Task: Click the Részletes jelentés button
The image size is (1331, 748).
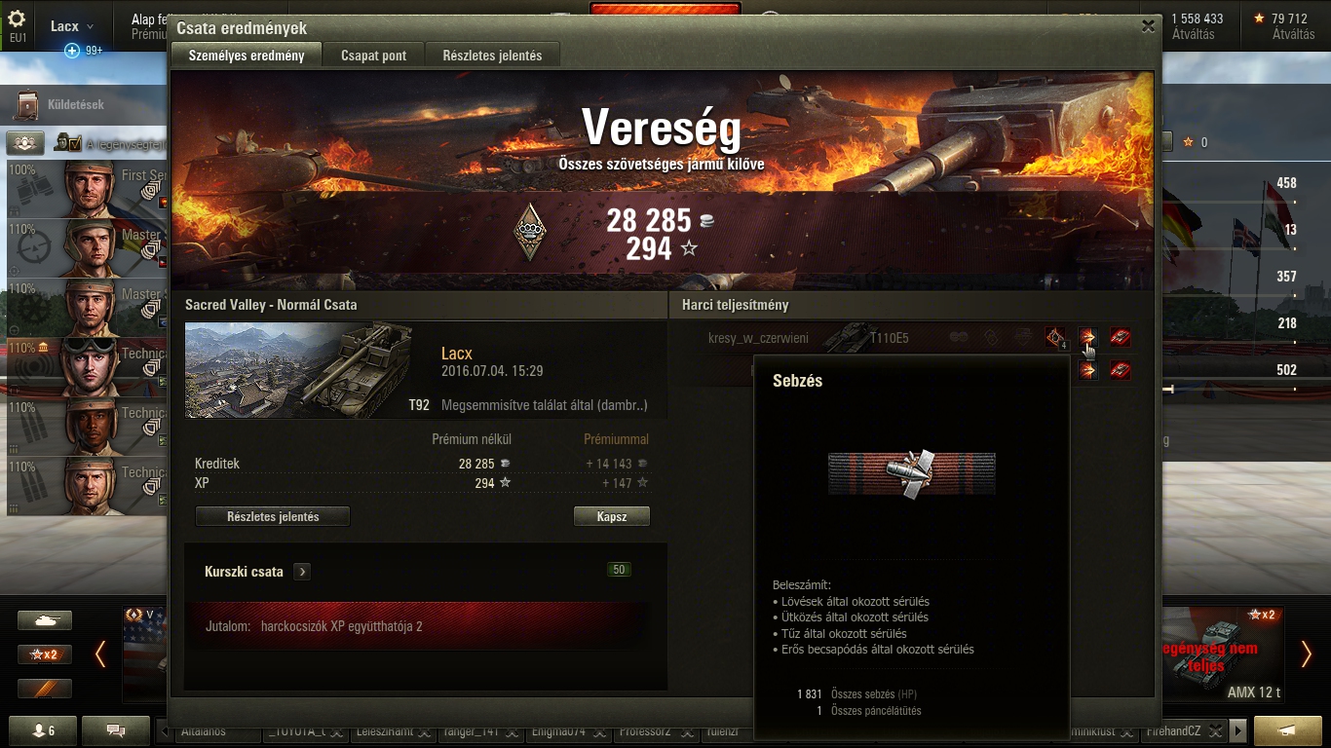Action: click(273, 516)
